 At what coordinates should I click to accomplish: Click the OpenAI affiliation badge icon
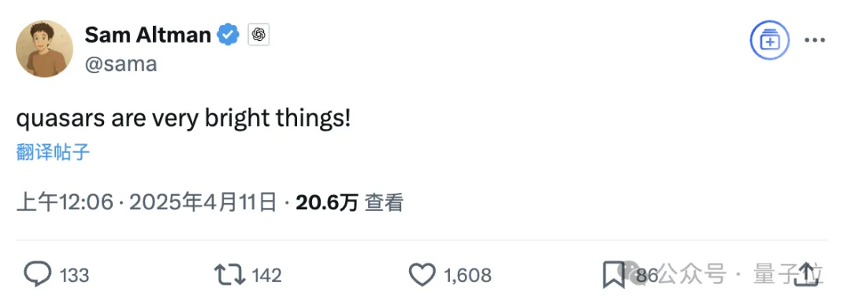point(259,35)
